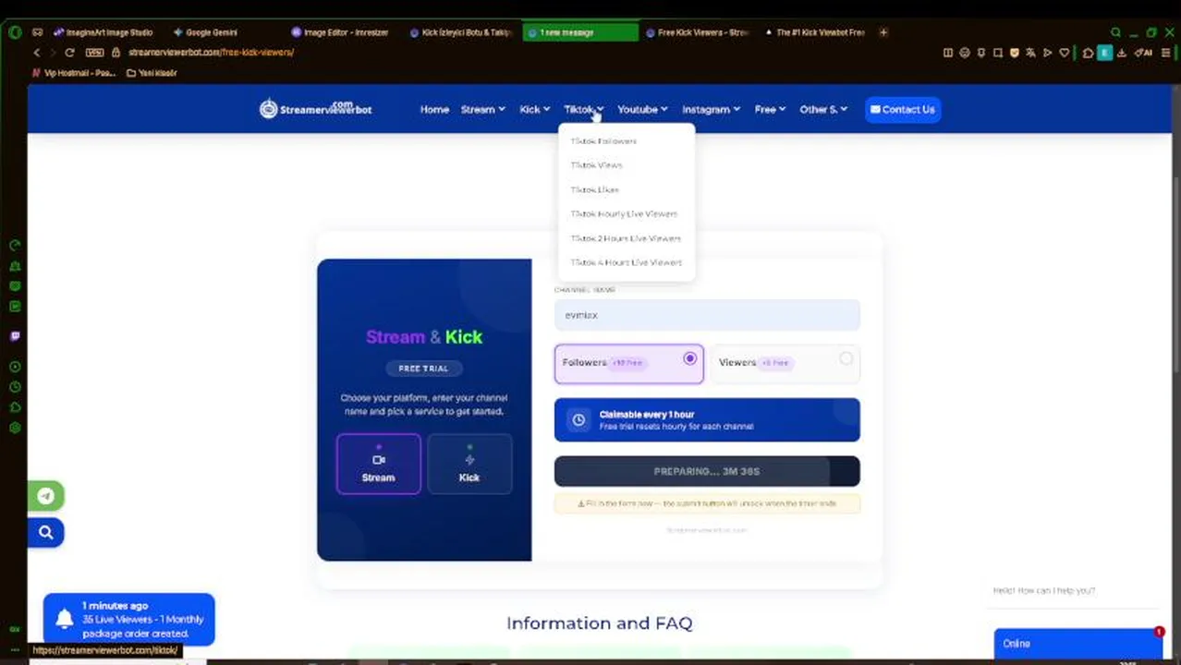Open the Yeni klasör bookmark folder
Screen dimensions: 1181x665
click(x=152, y=73)
